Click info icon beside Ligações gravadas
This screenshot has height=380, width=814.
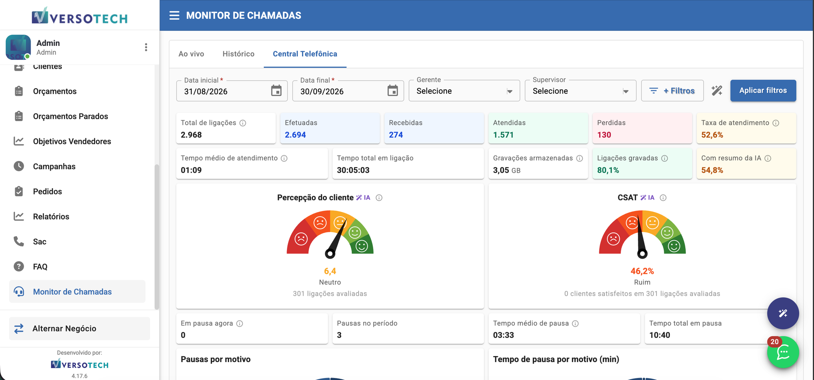point(665,159)
